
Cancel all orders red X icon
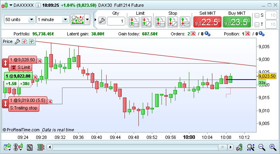tap(193, 34)
